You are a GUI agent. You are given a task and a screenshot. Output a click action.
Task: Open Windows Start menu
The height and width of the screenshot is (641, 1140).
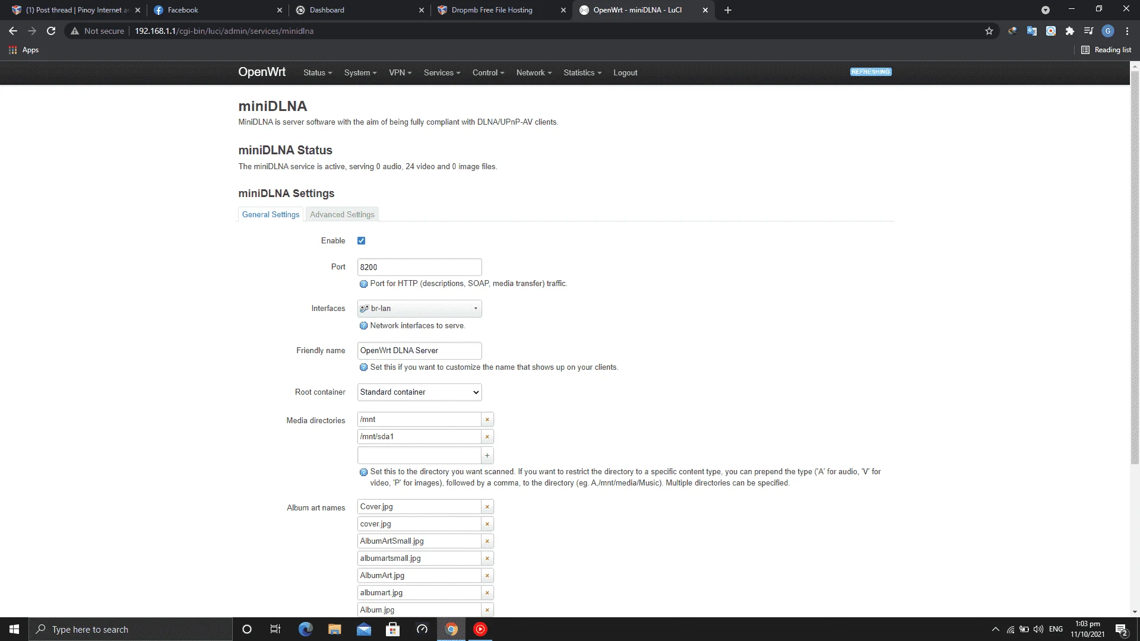(14, 629)
